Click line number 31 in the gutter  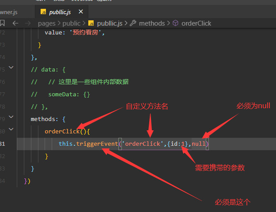click(4, 144)
